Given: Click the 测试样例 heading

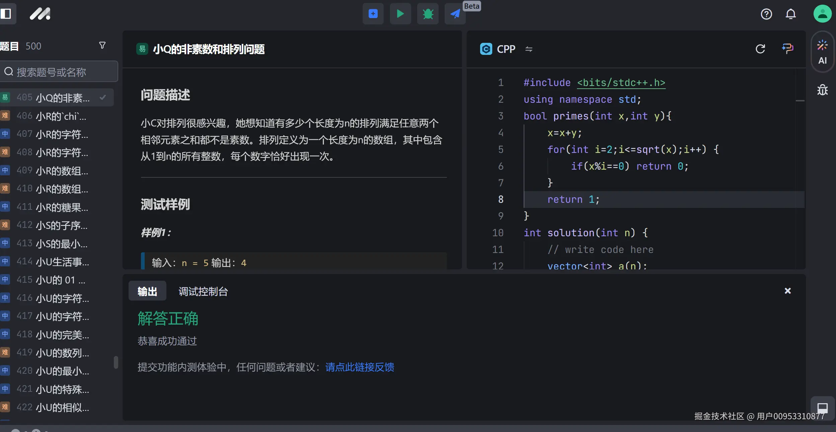Looking at the screenshot, I should pyautogui.click(x=165, y=204).
